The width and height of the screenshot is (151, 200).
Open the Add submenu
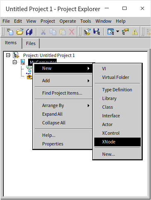[x=63, y=81]
